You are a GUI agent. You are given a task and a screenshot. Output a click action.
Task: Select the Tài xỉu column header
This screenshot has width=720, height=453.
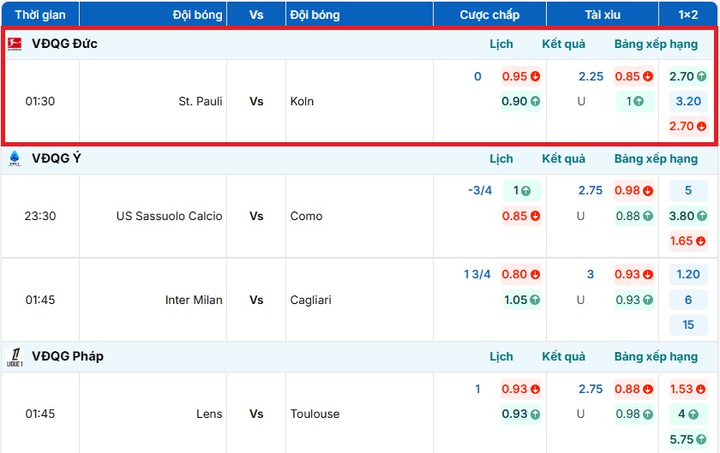click(602, 15)
